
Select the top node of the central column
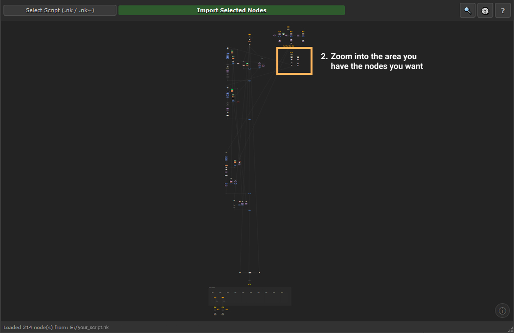coord(249,34)
